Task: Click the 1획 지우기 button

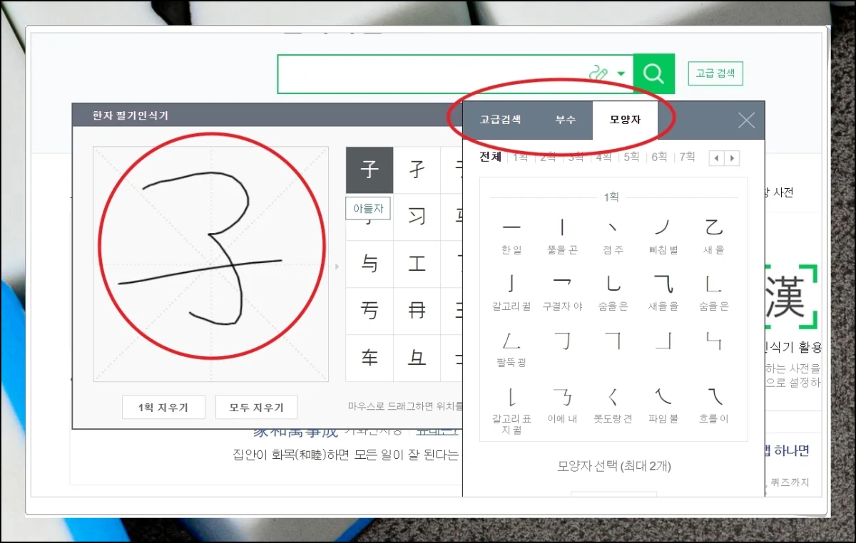Action: (163, 408)
